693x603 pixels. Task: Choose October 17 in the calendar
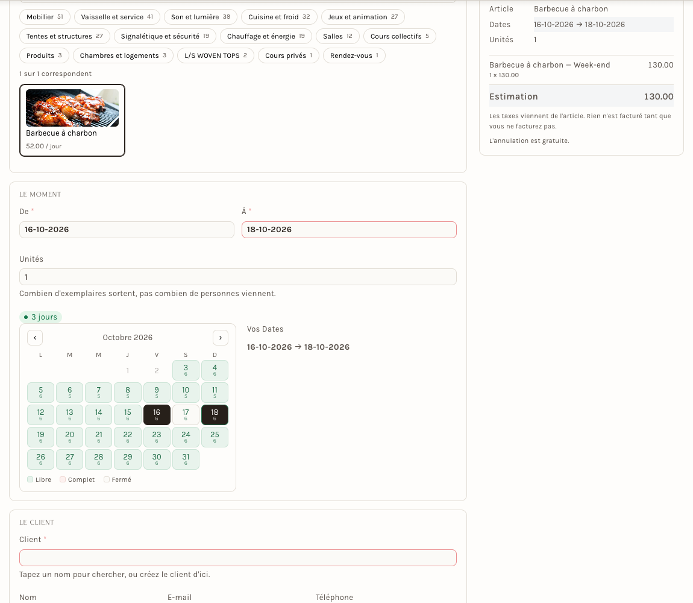(x=186, y=415)
